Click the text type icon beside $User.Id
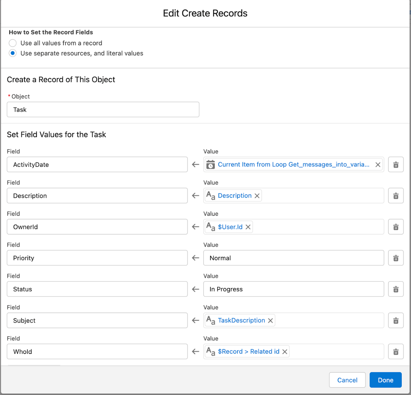 (211, 227)
